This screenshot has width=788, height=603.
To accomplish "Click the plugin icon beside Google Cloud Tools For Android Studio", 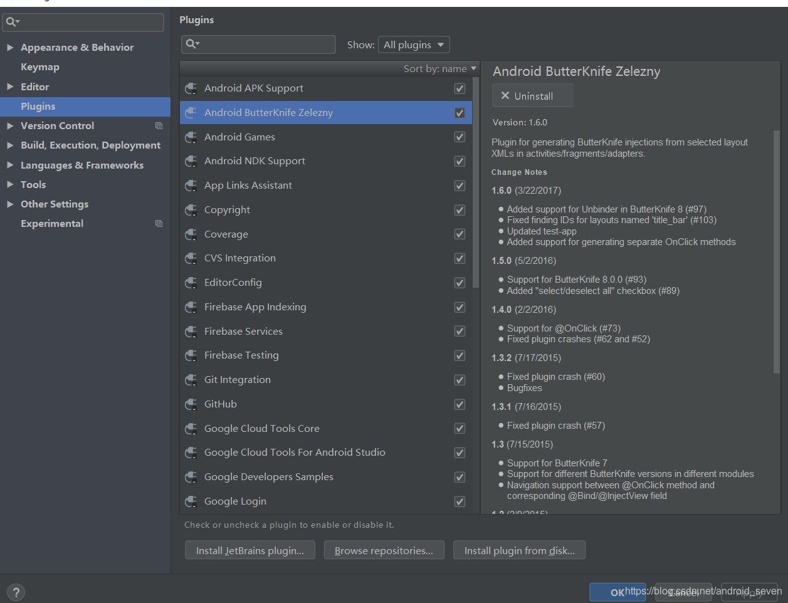I will [191, 453].
